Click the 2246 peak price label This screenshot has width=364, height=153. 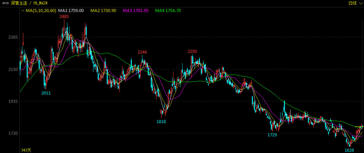tap(142, 52)
